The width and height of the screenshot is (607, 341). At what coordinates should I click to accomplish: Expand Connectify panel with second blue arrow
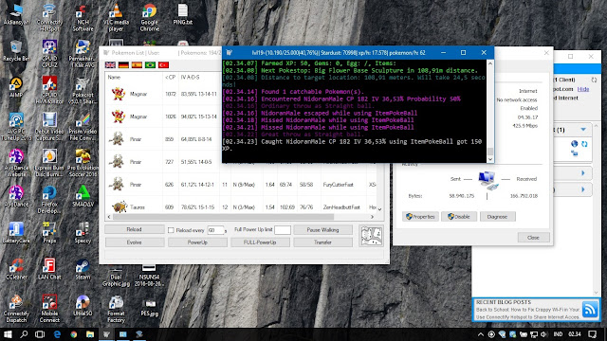583,172
